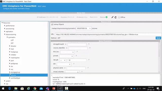Select the storagegroup tree item
Viewport: 162px width, 91px height.
click(15, 72)
